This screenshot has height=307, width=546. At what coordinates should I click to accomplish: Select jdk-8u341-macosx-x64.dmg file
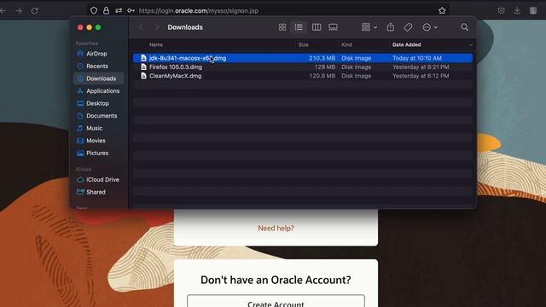[303, 58]
